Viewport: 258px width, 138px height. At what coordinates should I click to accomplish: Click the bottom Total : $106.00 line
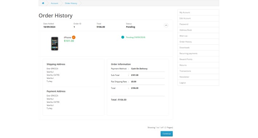[118, 100]
